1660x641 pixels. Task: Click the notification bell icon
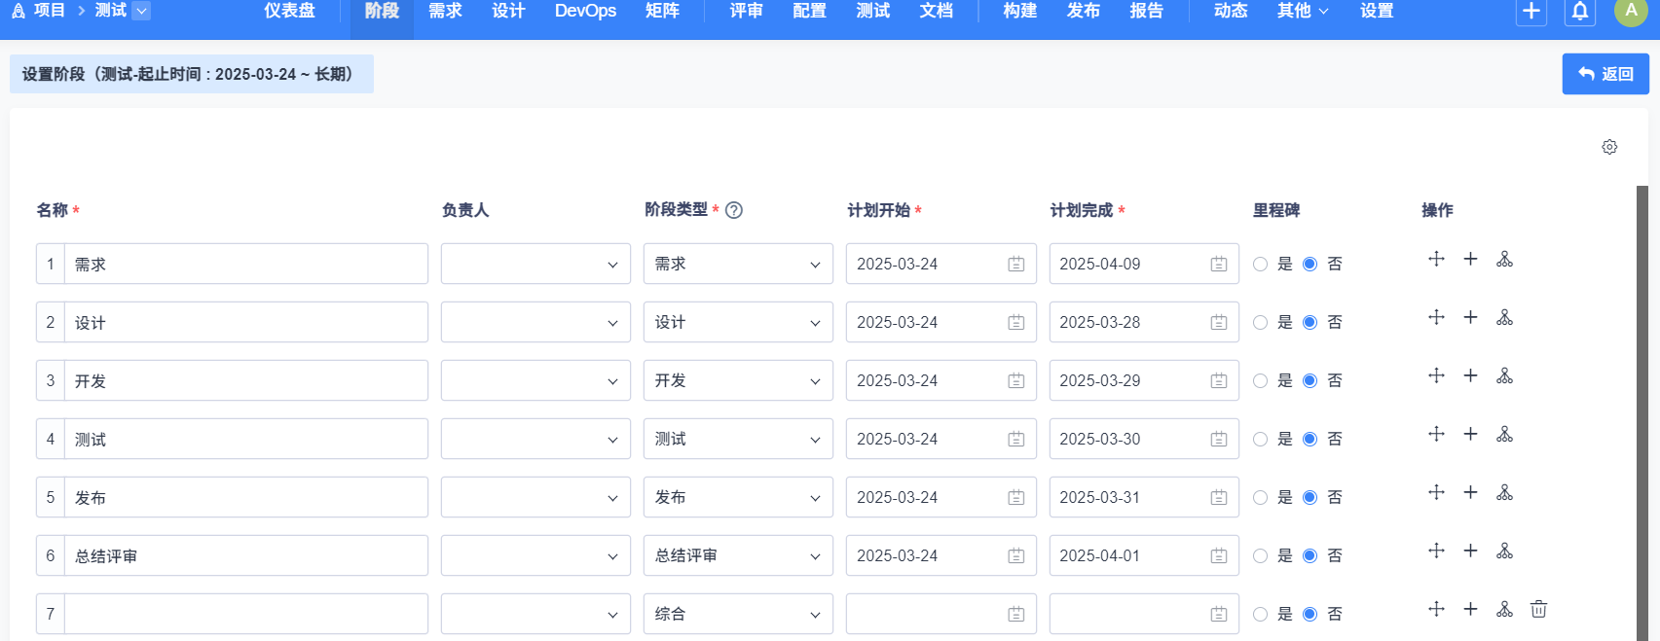pos(1580,12)
